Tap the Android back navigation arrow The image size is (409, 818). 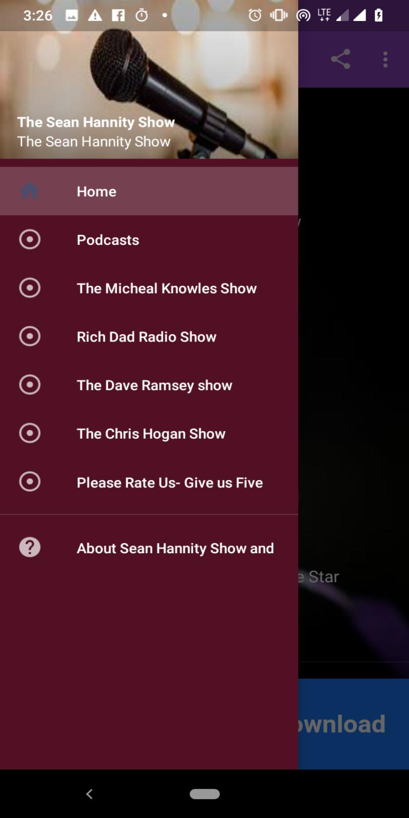coord(89,793)
